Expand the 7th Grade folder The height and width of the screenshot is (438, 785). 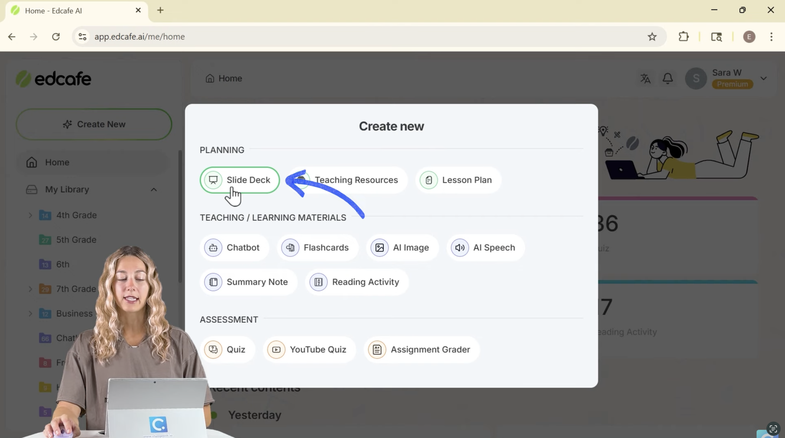click(30, 289)
